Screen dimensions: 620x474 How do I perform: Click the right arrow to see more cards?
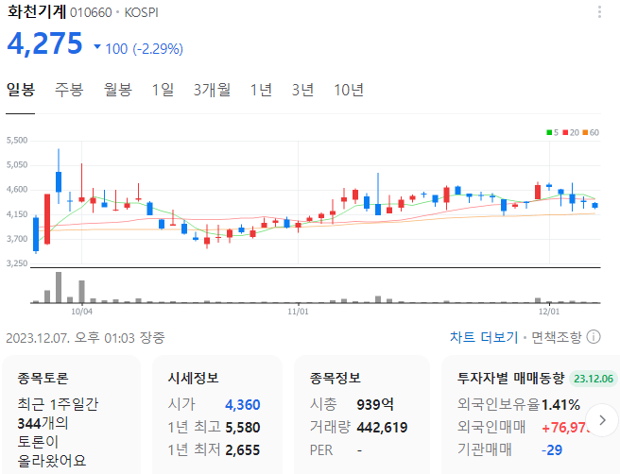click(602, 420)
